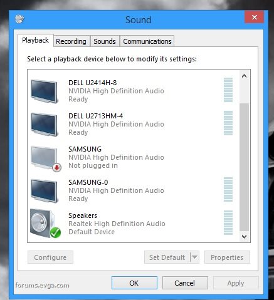The image size is (274, 300).
Task: Select the "SAMSUNG-0" device name
Action: 88,182
